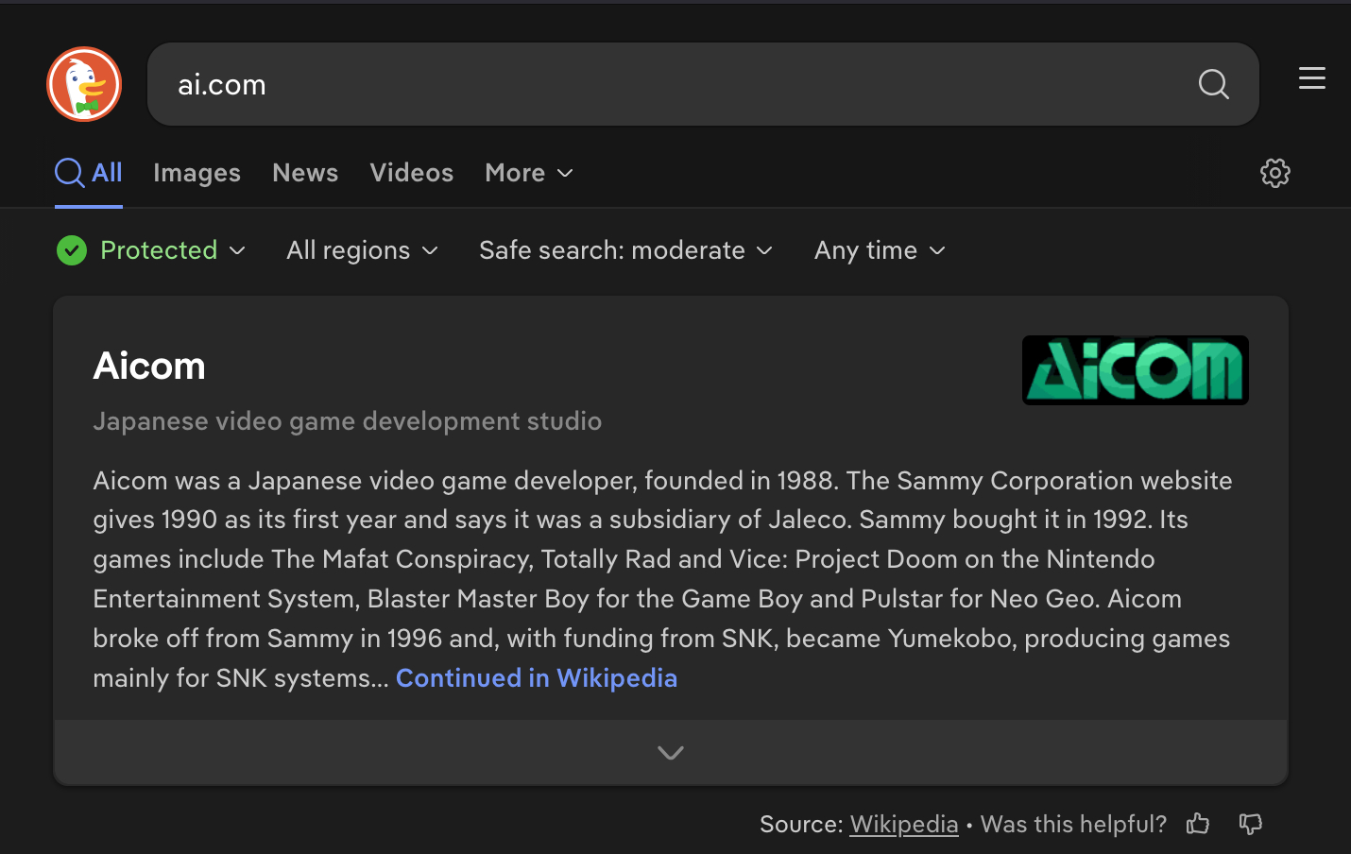Click into the ai.com search field
This screenshot has width=1351, height=854.
pos(661,84)
